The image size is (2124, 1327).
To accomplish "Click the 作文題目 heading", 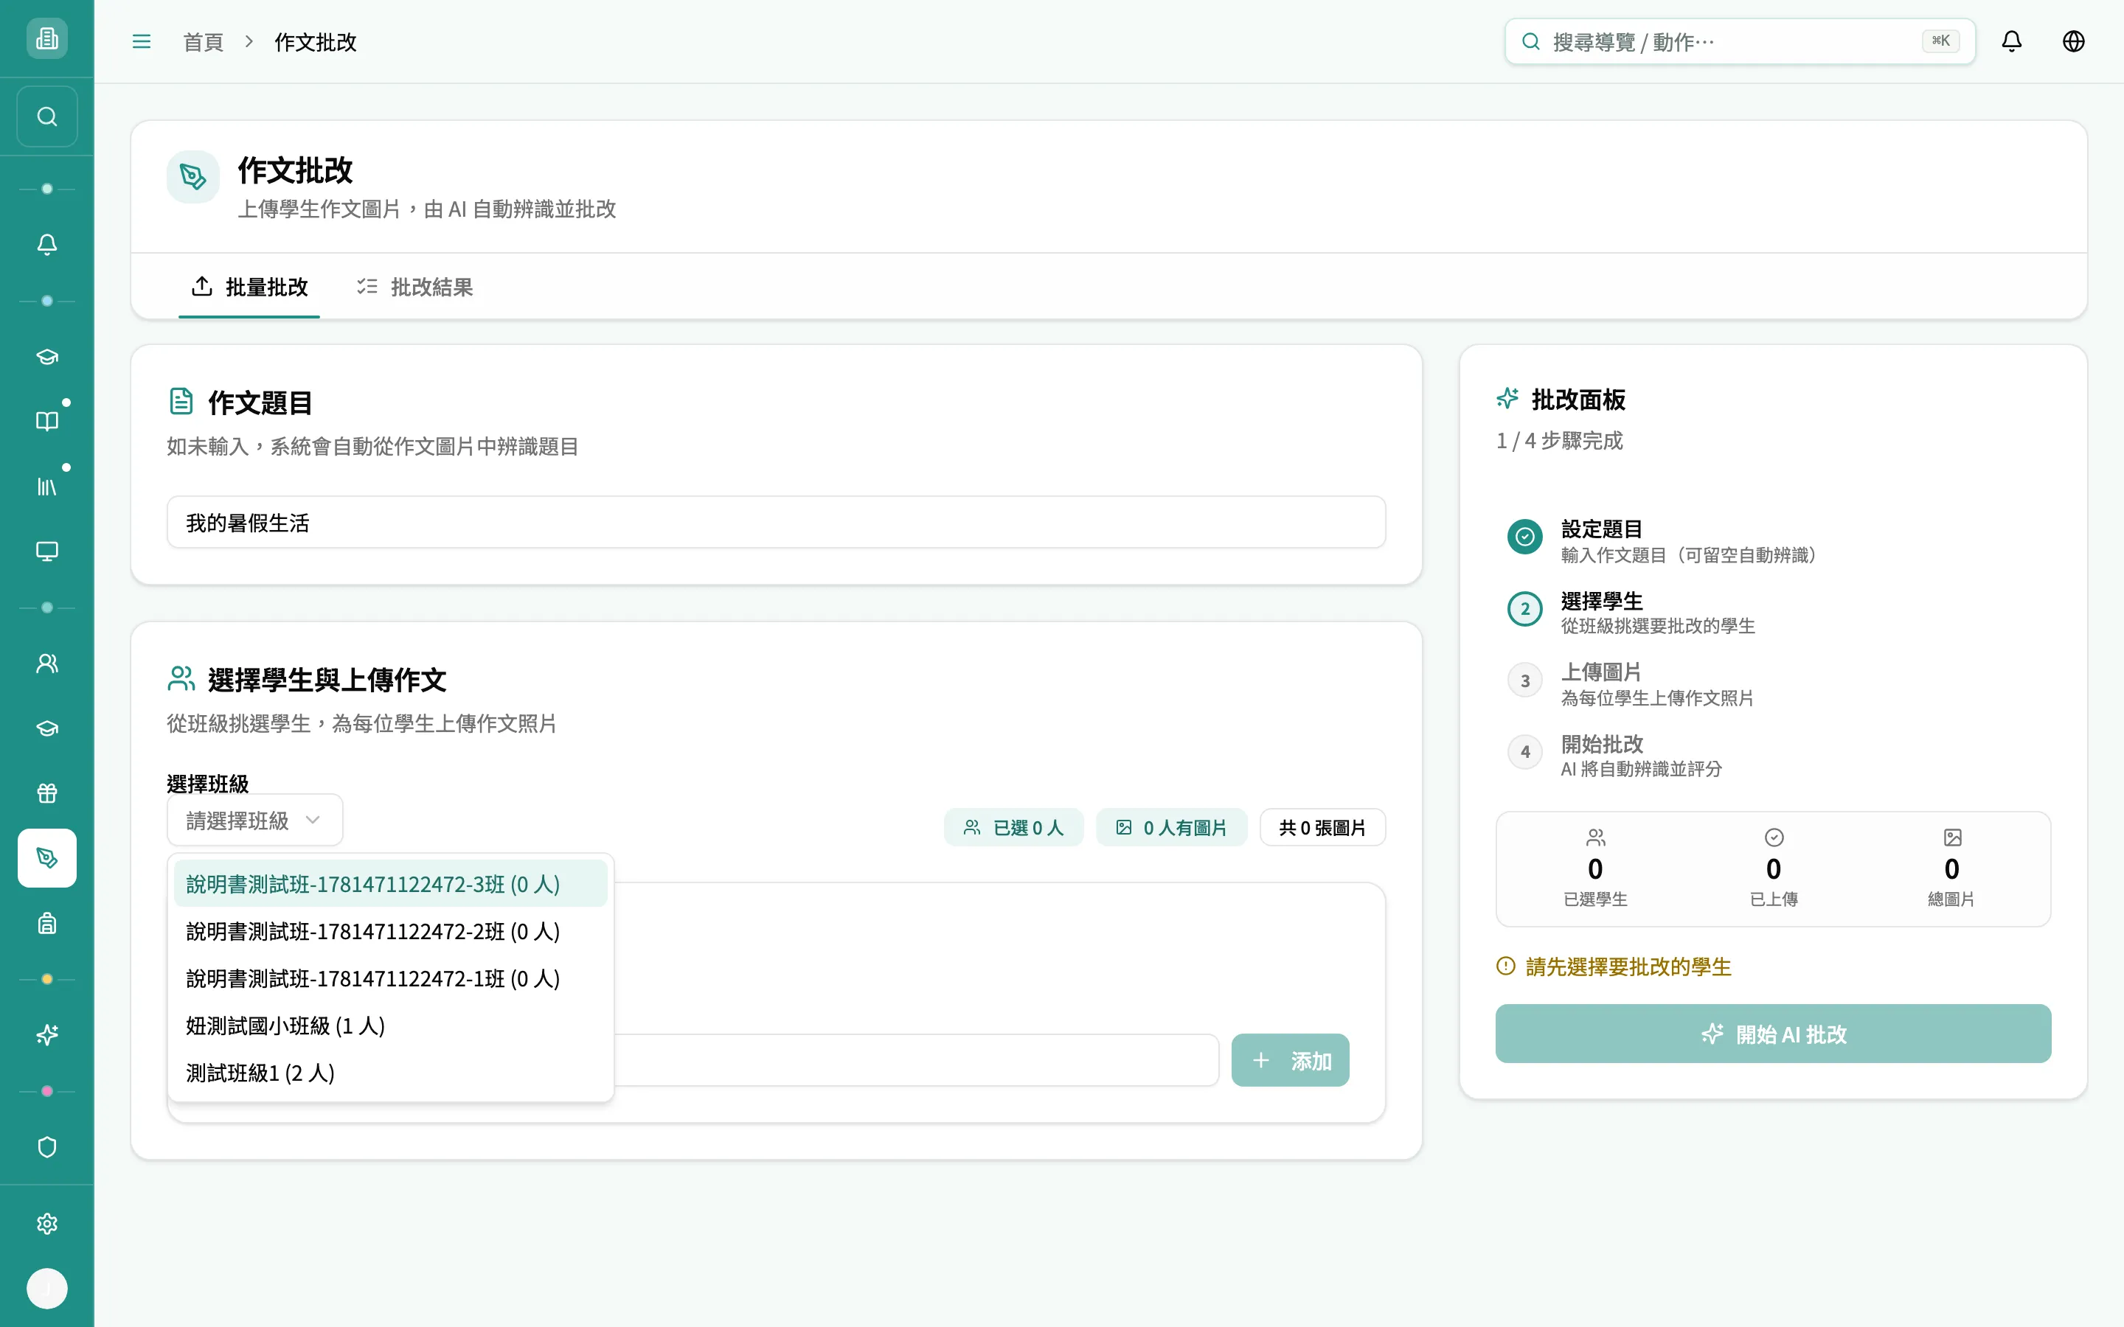I will click(x=260, y=403).
